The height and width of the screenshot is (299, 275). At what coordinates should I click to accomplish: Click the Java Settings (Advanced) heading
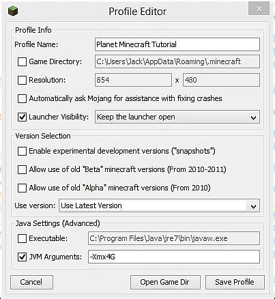[x=57, y=223]
